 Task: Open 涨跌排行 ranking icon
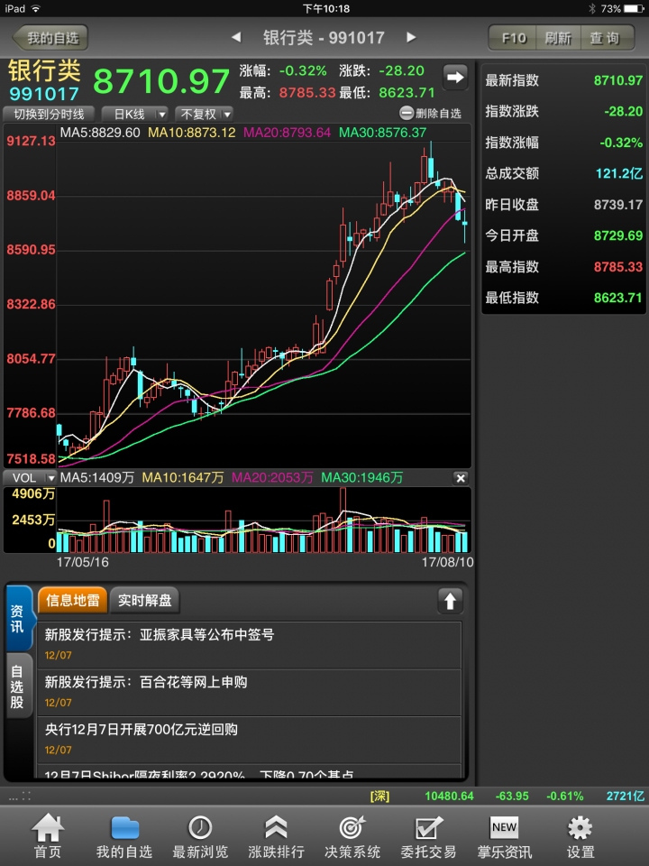(x=276, y=835)
